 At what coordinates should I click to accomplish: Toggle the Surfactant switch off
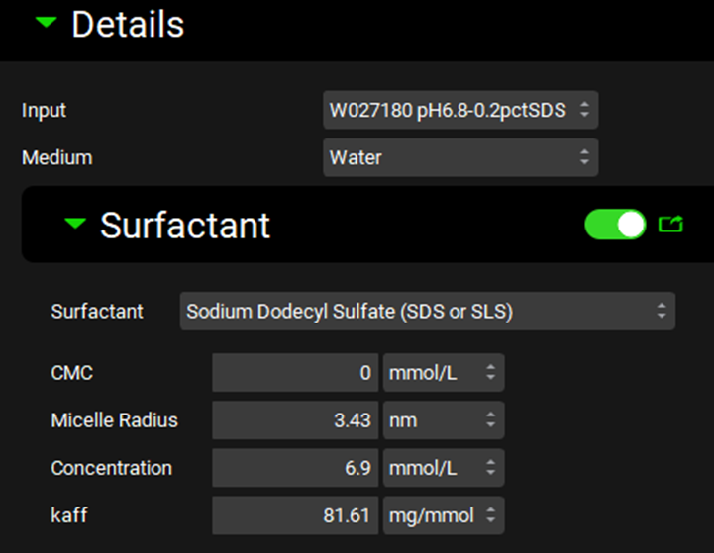[615, 225]
